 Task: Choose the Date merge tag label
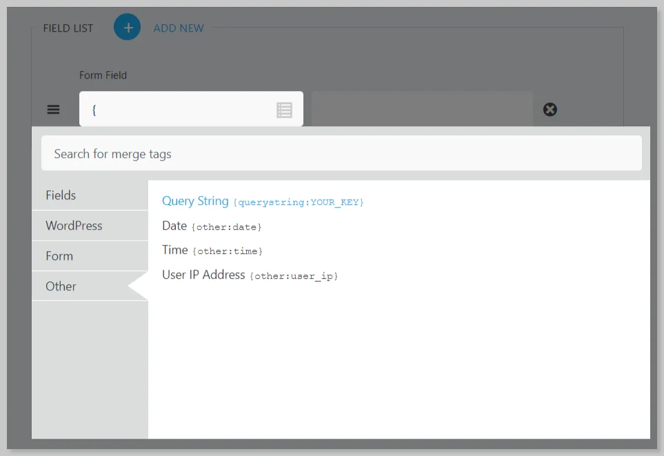(174, 226)
